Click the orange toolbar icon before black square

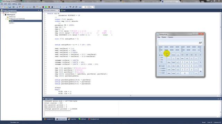tap(49, 7)
